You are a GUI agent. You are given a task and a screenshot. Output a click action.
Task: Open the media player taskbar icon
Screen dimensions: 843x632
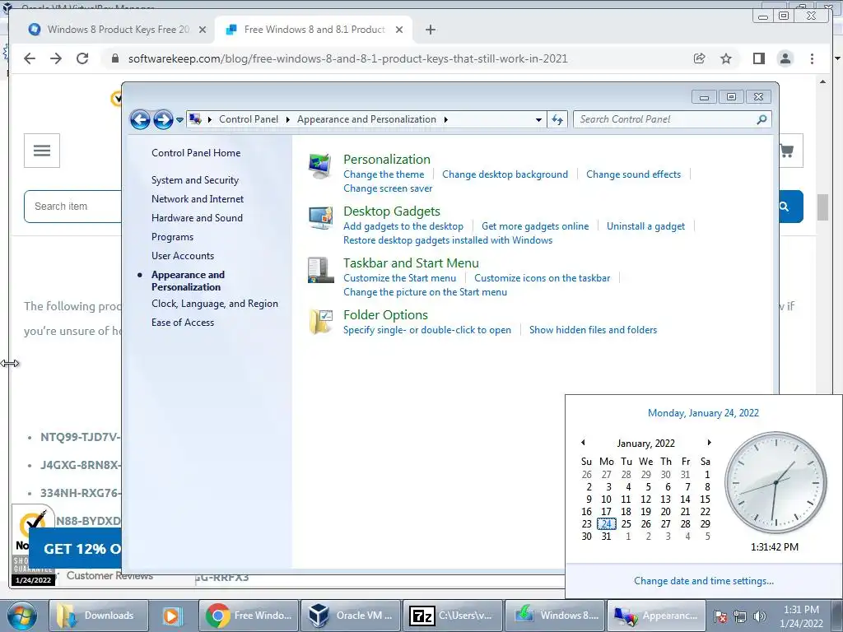[x=173, y=616]
